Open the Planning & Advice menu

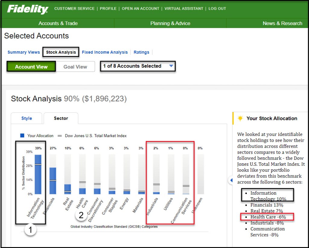170,23
